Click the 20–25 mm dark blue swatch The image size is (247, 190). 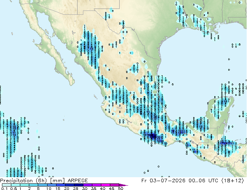(x=69, y=185)
